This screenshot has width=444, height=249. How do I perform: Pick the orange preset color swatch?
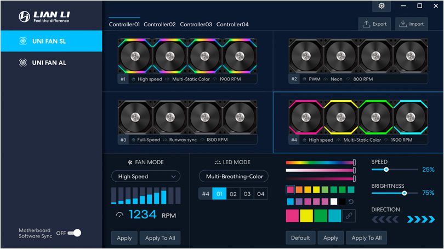click(299, 189)
